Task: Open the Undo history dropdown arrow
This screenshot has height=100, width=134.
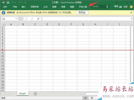Action: (16, 2)
